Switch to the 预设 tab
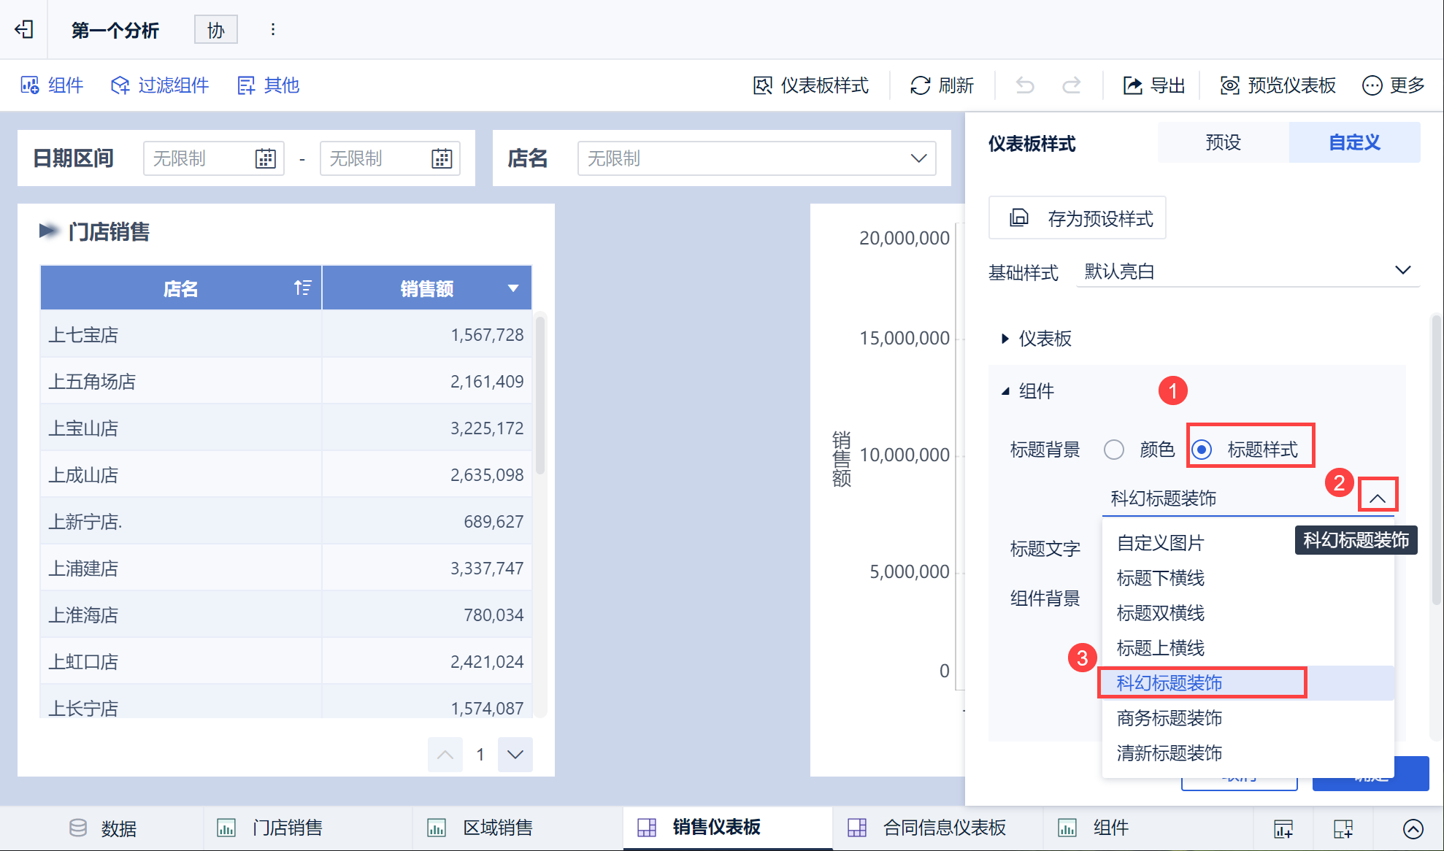1444x851 pixels. [1223, 142]
